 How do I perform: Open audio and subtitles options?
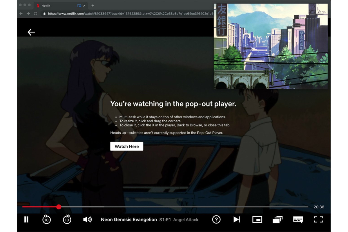pyautogui.click(x=298, y=220)
